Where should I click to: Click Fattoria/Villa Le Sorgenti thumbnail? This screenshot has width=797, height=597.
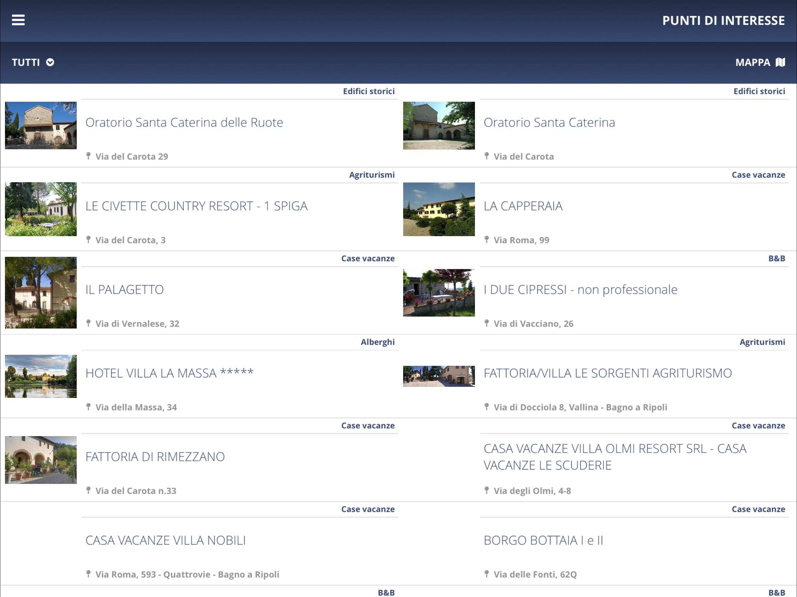tap(439, 376)
